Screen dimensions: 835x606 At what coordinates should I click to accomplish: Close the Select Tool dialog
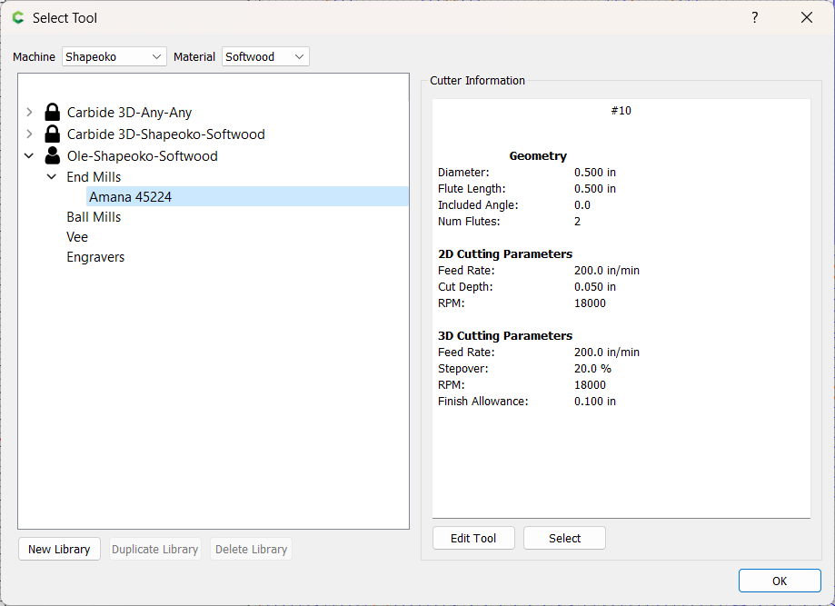(x=806, y=17)
